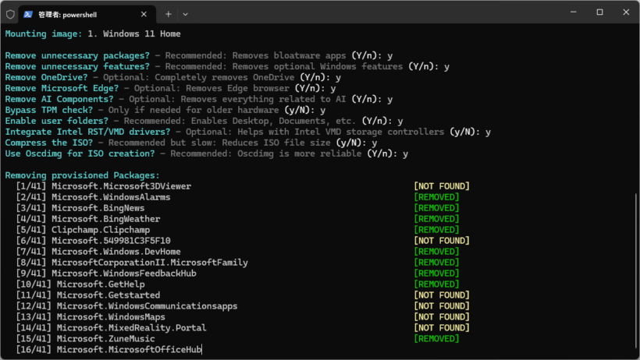This screenshot has width=640, height=360.
Task: Click 'Remove Microsoft Edge?' prompt text
Action: tap(62, 88)
